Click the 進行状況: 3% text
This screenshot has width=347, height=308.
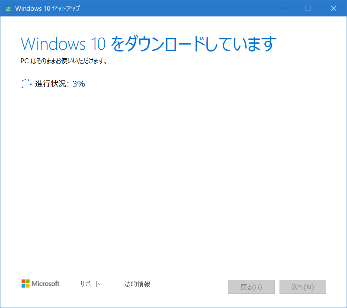[x=60, y=83]
